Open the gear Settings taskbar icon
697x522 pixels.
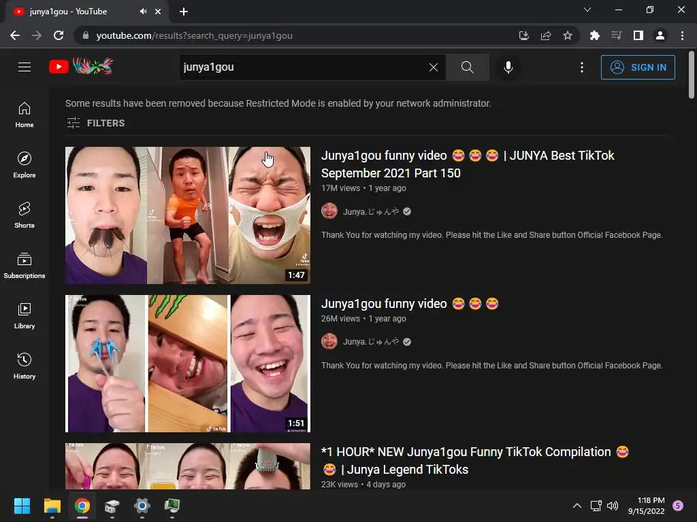tap(142, 506)
